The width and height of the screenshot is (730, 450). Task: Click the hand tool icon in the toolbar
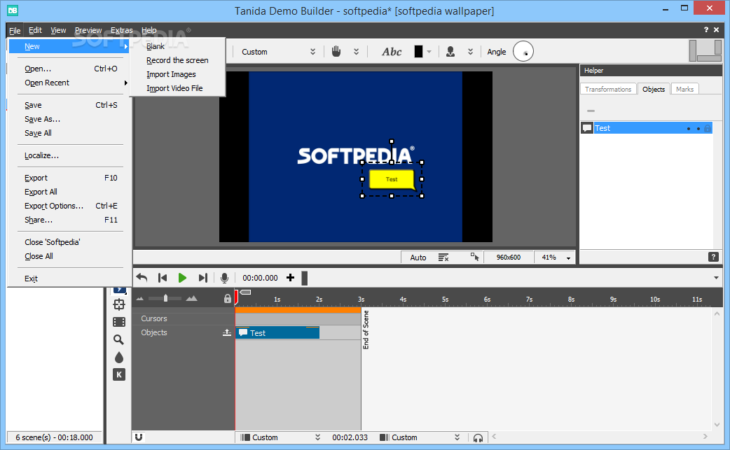(x=336, y=52)
